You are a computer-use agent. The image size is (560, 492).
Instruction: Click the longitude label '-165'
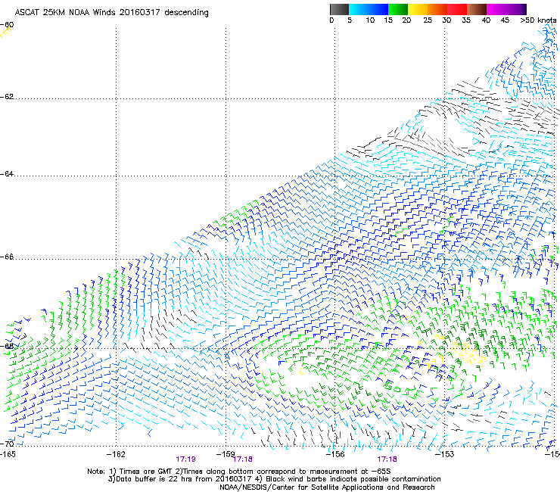click(x=8, y=454)
